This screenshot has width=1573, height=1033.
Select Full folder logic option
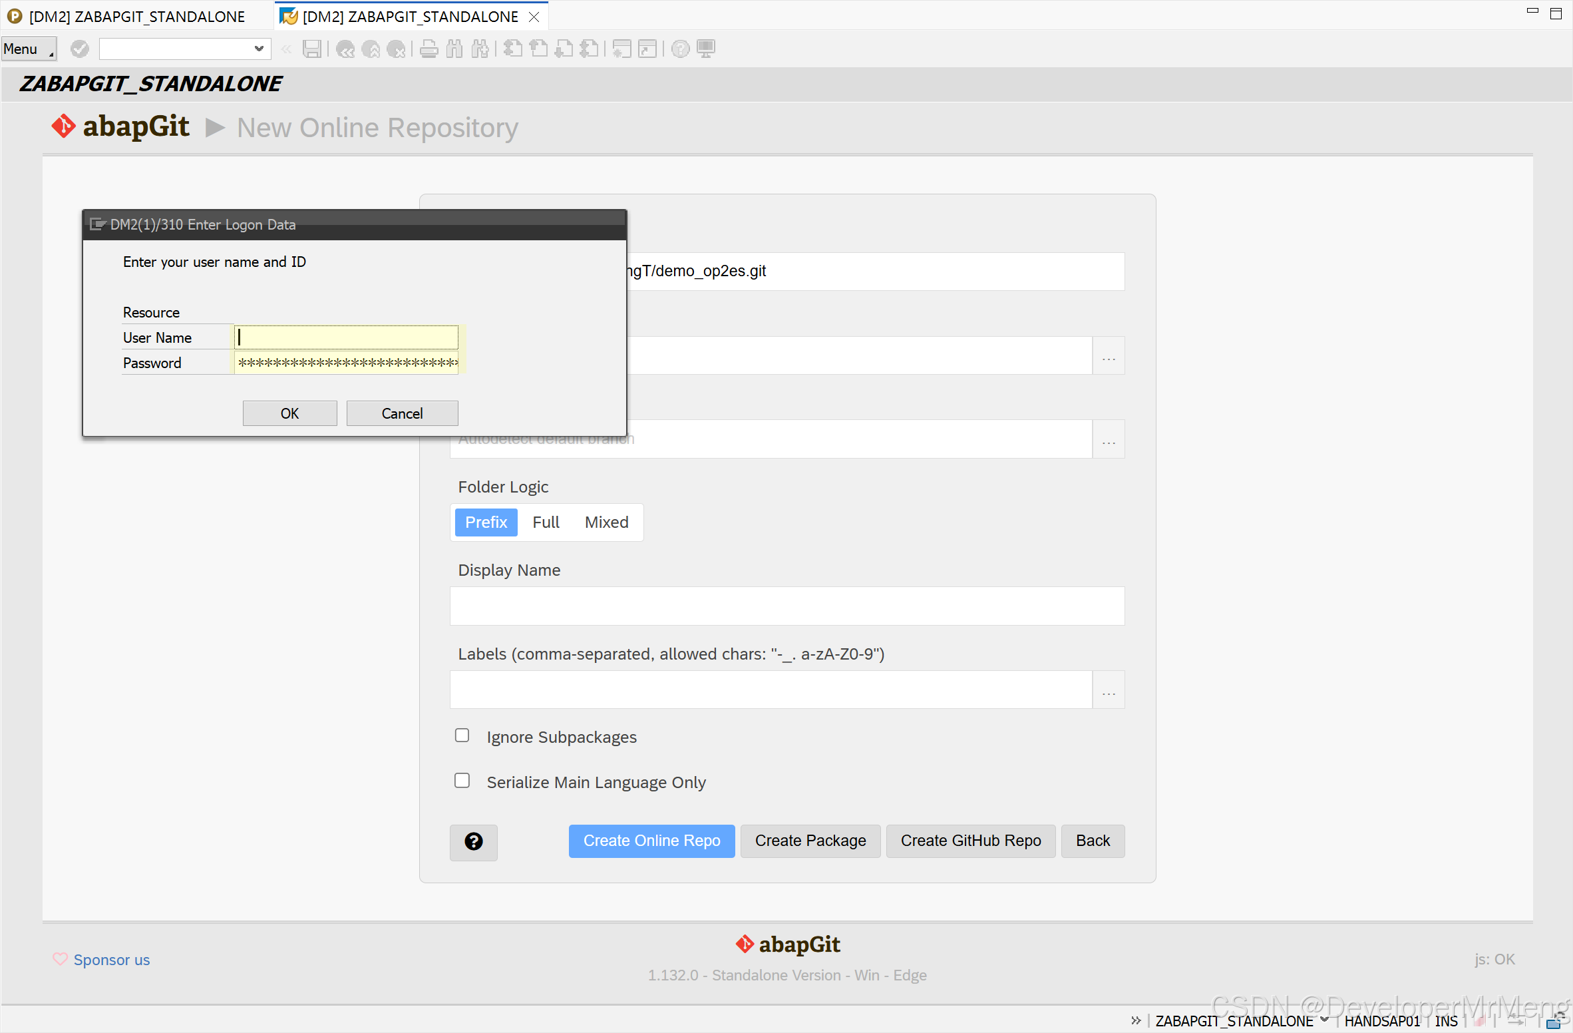pos(546,522)
